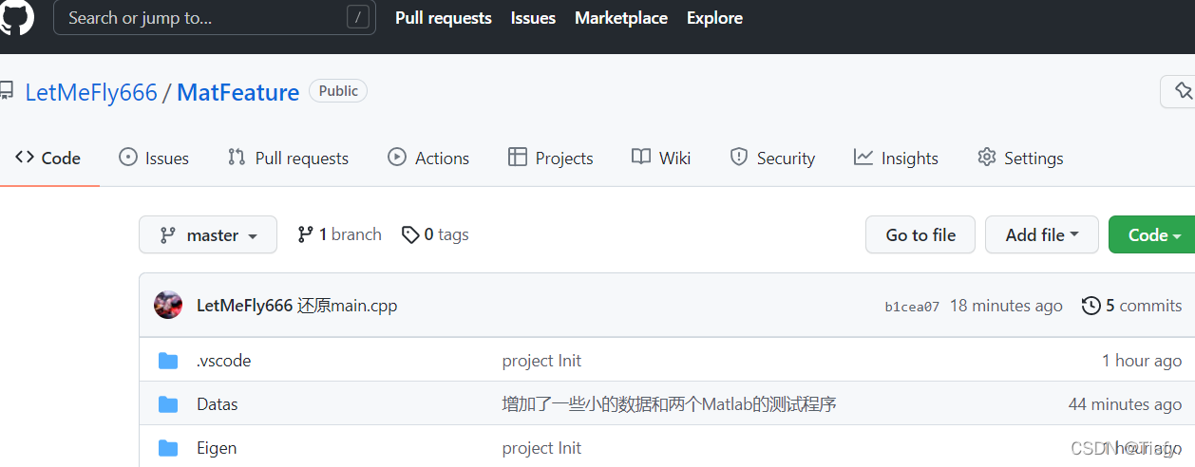The image size is (1195, 467).
Task: Expand the master branch dropdown
Action: [208, 234]
